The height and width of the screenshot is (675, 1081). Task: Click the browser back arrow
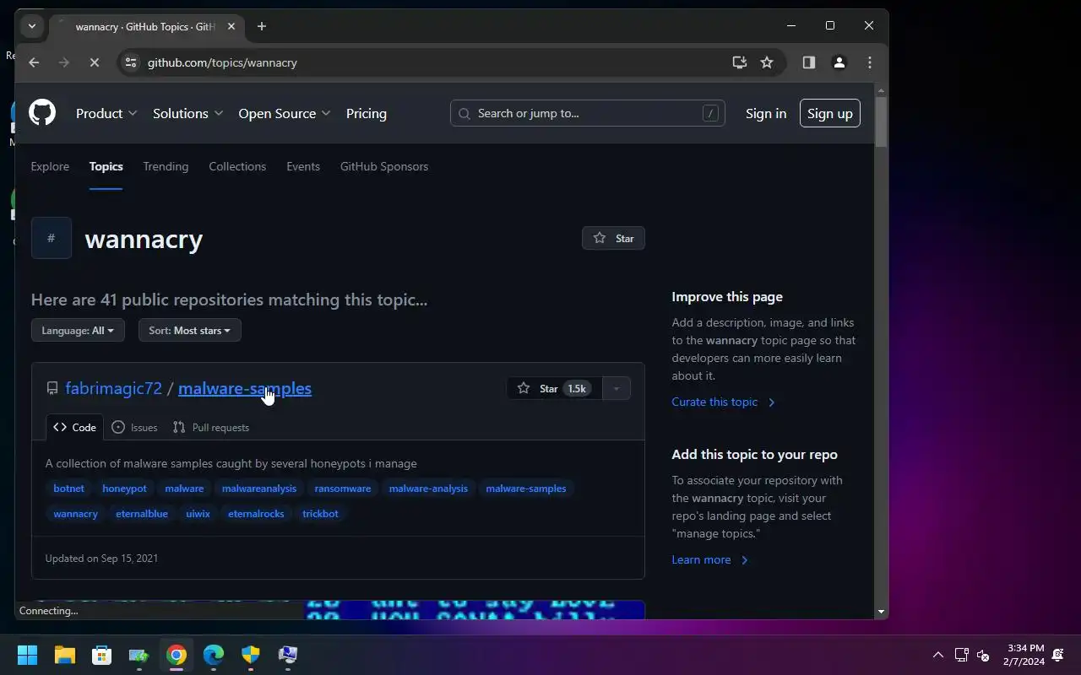[x=34, y=62]
